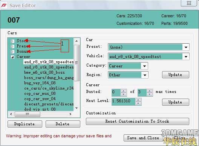The width and height of the screenshot is (199, 146).
Task: Click Save and Close button
Action: pyautogui.click(x=143, y=138)
